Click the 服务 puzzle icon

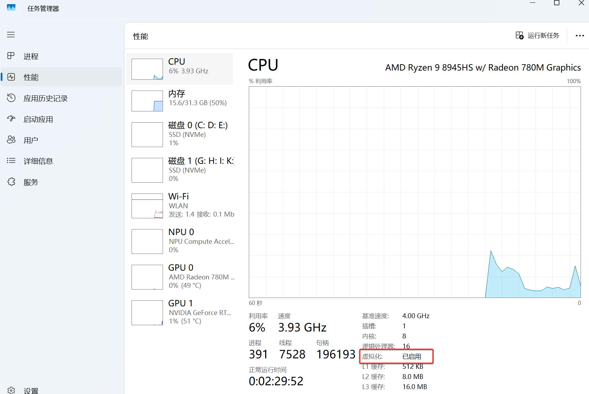point(11,182)
